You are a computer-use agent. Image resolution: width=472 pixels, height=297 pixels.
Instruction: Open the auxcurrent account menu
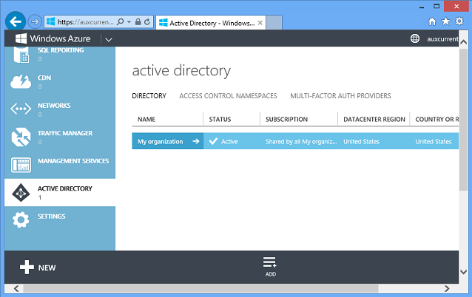click(442, 39)
